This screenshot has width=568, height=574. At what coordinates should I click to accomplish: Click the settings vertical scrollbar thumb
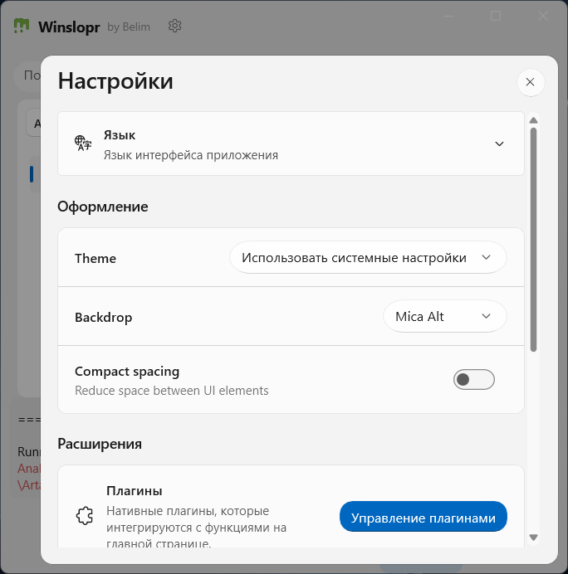tap(534, 241)
